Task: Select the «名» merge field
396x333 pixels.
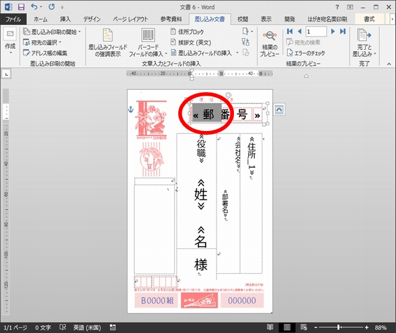Action: [x=200, y=237]
